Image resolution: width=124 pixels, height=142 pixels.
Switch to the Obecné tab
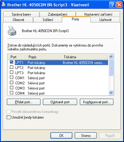[x=18, y=20]
